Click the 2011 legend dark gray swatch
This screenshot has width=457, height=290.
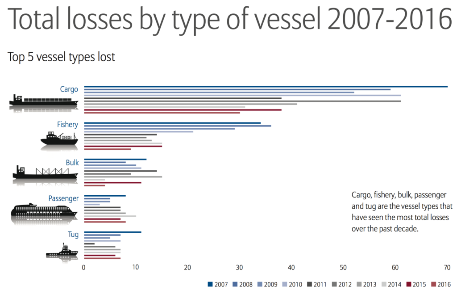click(x=310, y=284)
